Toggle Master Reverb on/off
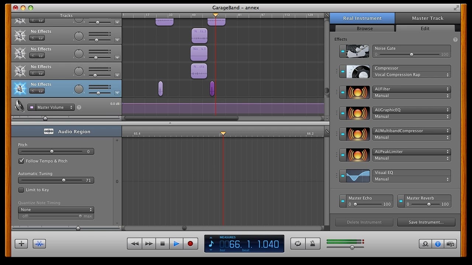The height and width of the screenshot is (265, 472). [x=401, y=201]
